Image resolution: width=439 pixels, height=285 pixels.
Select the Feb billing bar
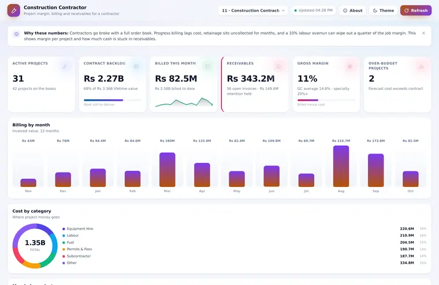[132, 179]
